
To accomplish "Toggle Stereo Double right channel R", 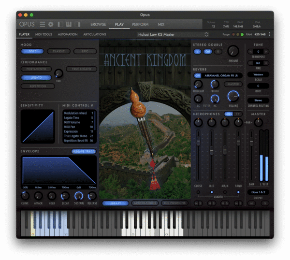I will [218, 52].
